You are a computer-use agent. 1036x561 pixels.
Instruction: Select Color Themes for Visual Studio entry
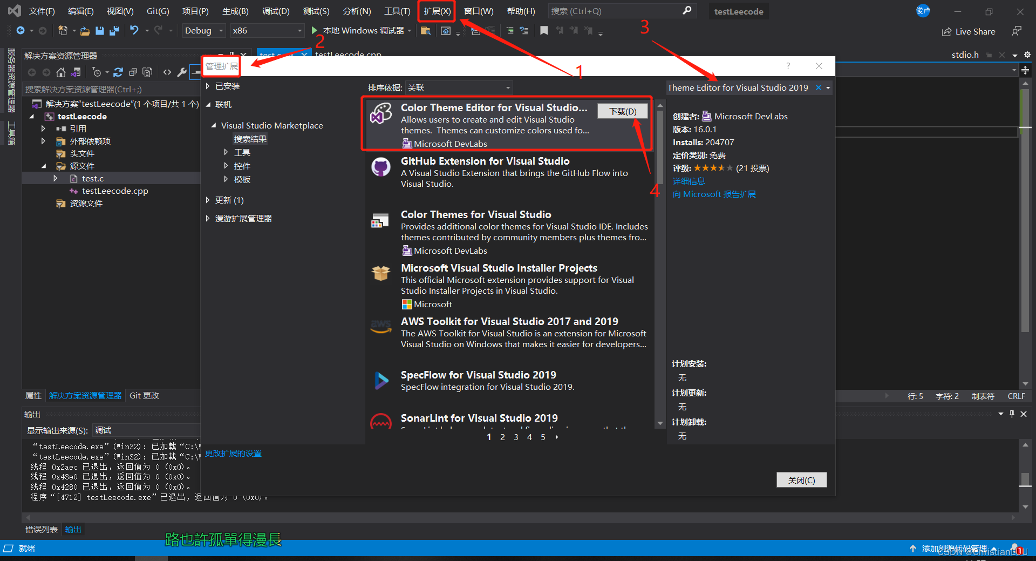click(510, 232)
